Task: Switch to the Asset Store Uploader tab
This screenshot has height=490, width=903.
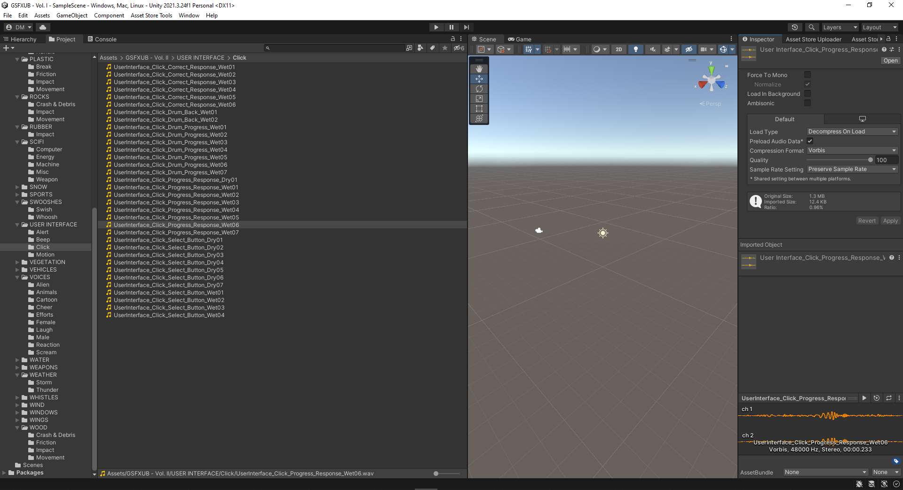Action: pos(814,39)
